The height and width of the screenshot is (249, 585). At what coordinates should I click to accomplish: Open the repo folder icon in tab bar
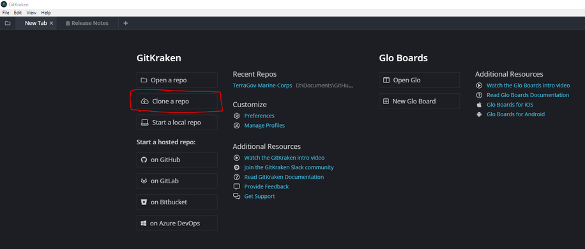(x=8, y=23)
